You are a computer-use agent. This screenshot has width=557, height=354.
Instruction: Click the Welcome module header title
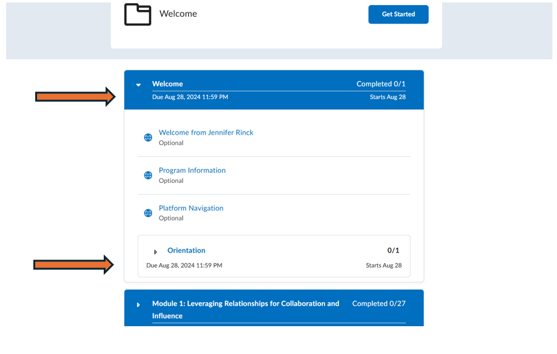pyautogui.click(x=167, y=84)
